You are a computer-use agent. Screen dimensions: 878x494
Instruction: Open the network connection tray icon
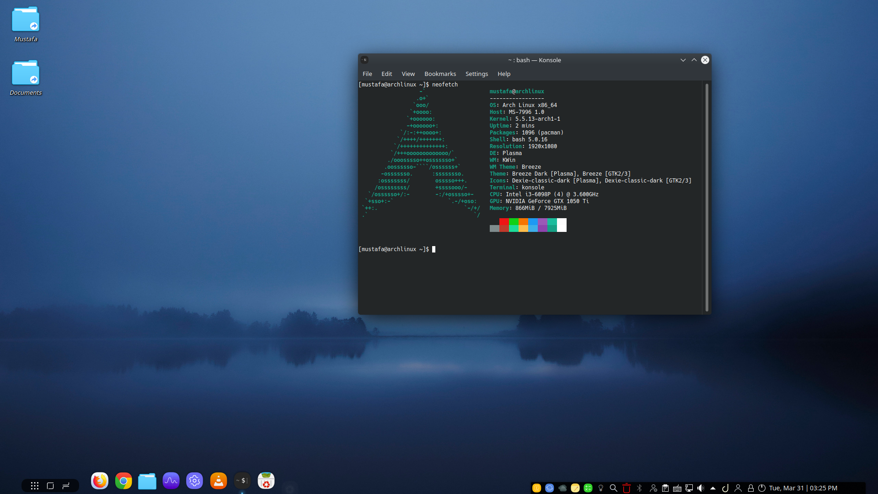[689, 488]
